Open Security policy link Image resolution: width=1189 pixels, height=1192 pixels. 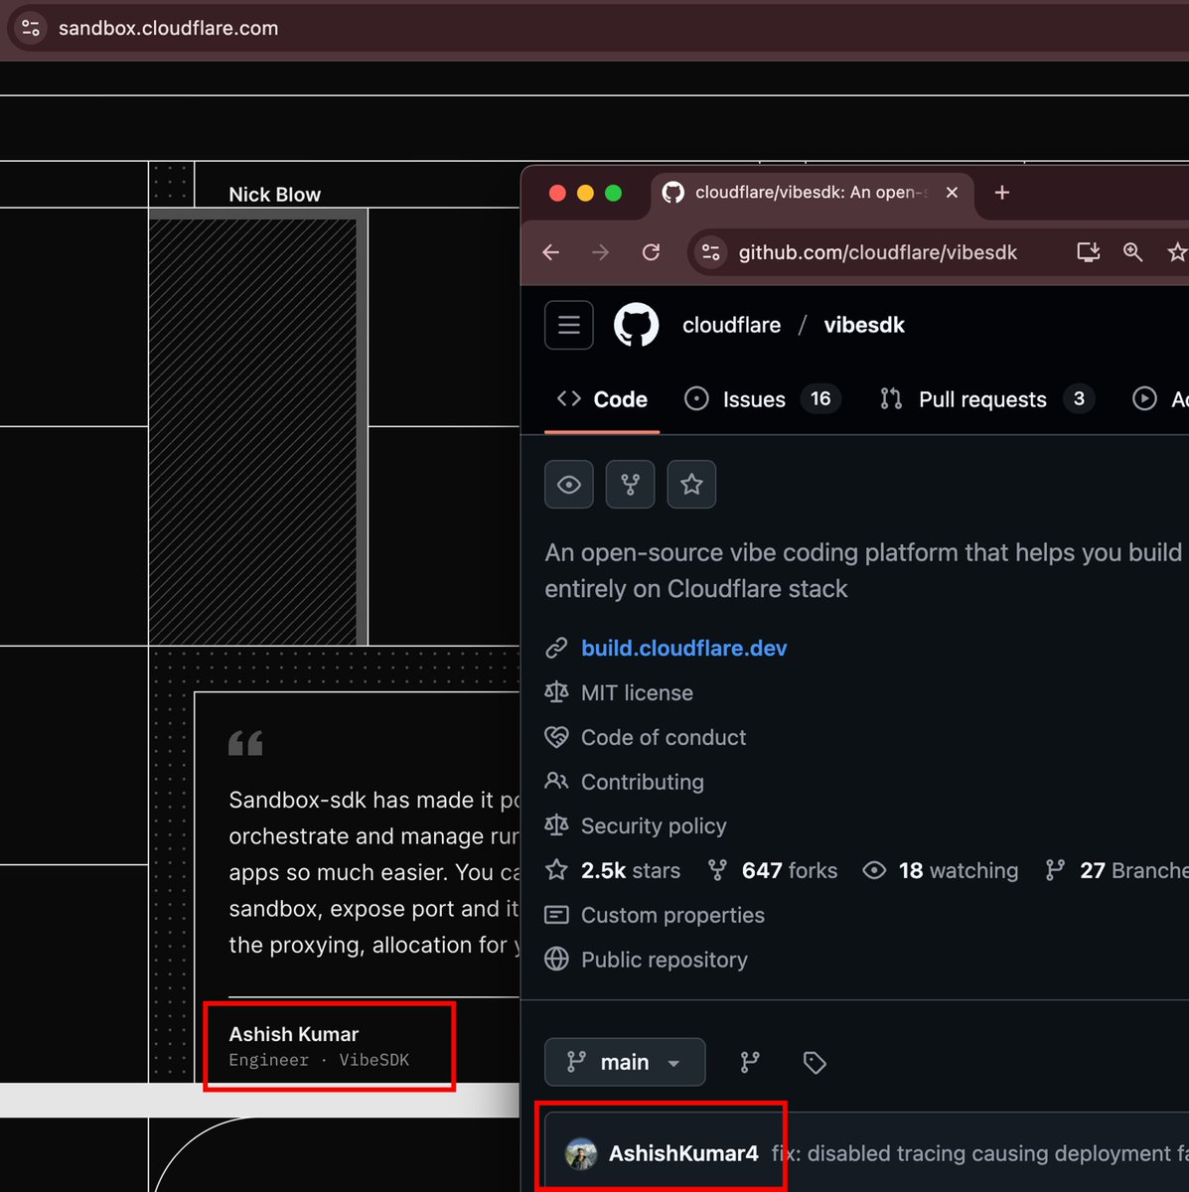click(x=654, y=825)
